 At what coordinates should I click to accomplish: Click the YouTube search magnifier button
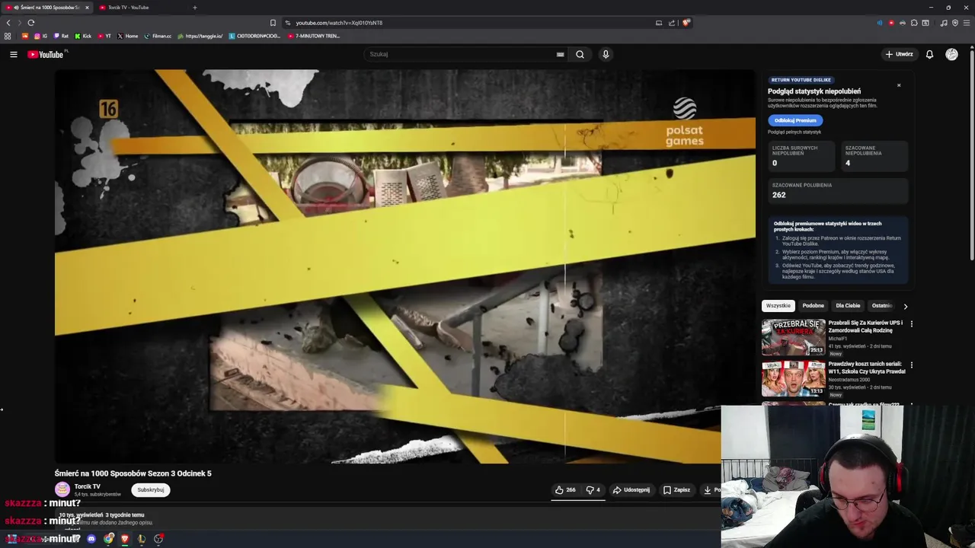coord(580,54)
